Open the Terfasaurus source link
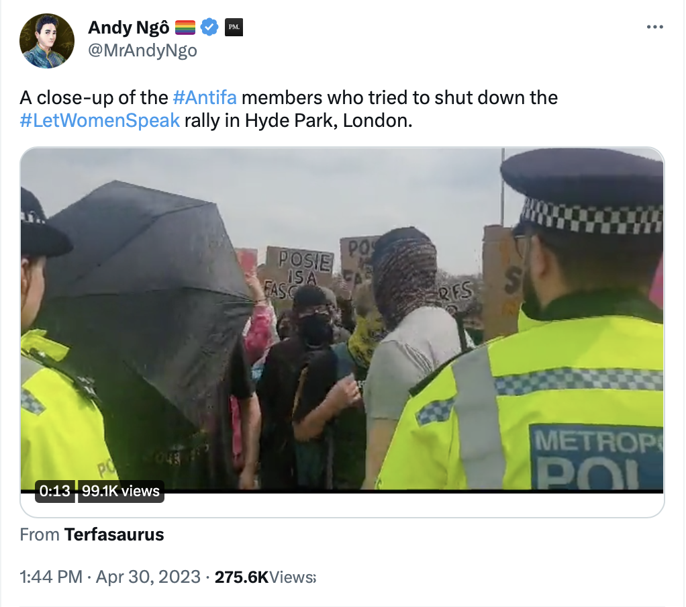Screen dimensions: 686x607 pos(114,534)
